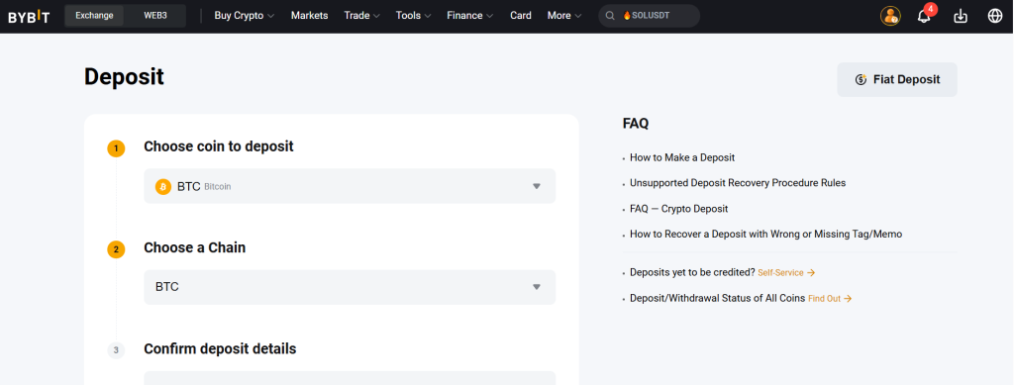The width and height of the screenshot is (1014, 385).
Task: Expand the Trade menu
Action: point(361,16)
